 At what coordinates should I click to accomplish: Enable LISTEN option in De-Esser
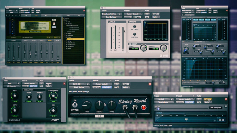(134, 34)
